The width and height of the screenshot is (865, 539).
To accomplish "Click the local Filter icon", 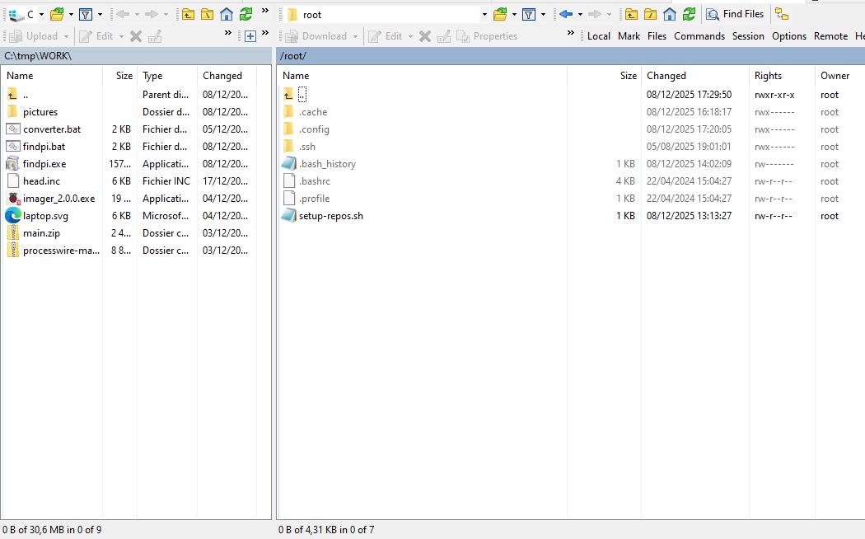I will point(85,14).
